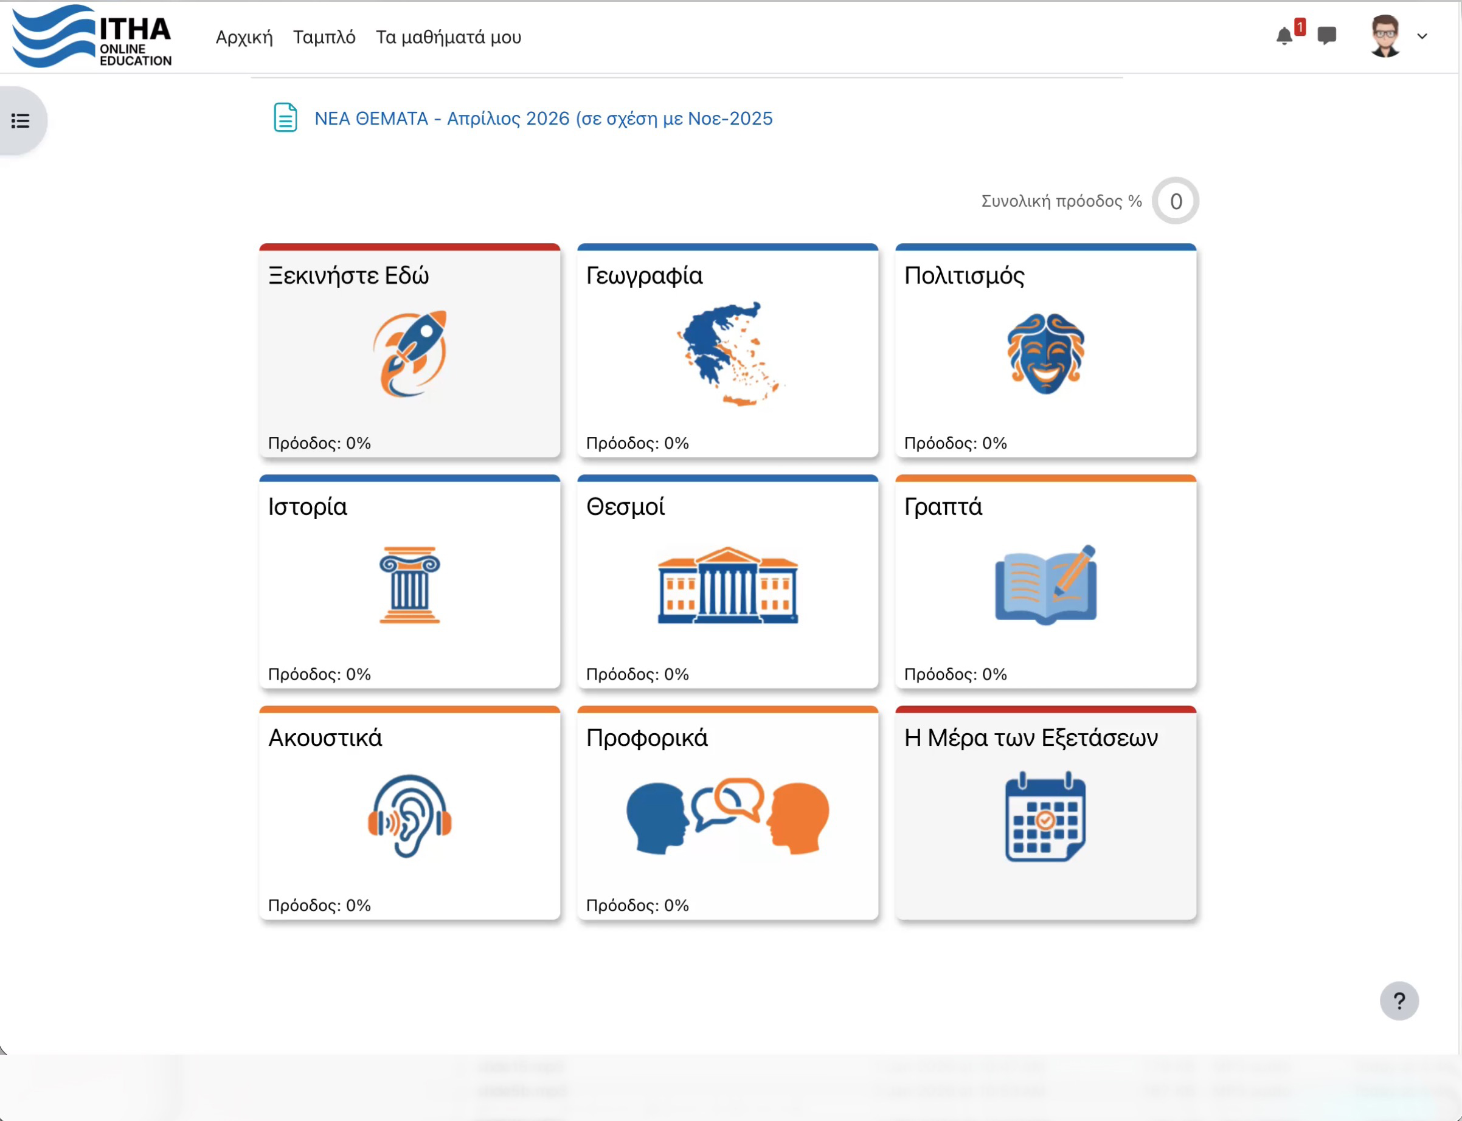Expand the user menu chevron
1462x1121 pixels.
[1422, 36]
